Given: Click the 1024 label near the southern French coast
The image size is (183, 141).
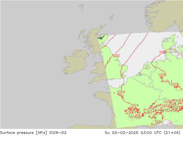Looking at the screenshot, I should [x=158, y=122].
